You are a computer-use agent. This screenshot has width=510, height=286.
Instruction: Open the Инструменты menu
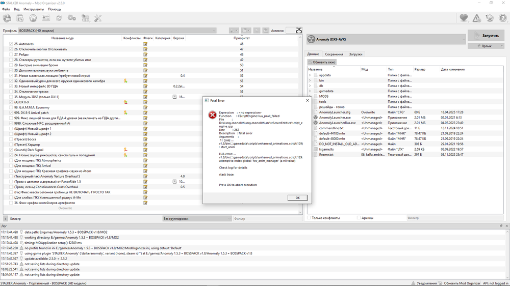(34, 9)
